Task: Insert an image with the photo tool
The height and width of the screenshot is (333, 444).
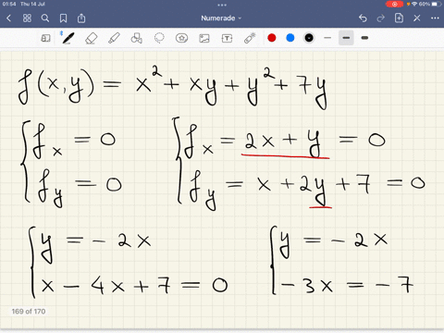Action: 204,38
